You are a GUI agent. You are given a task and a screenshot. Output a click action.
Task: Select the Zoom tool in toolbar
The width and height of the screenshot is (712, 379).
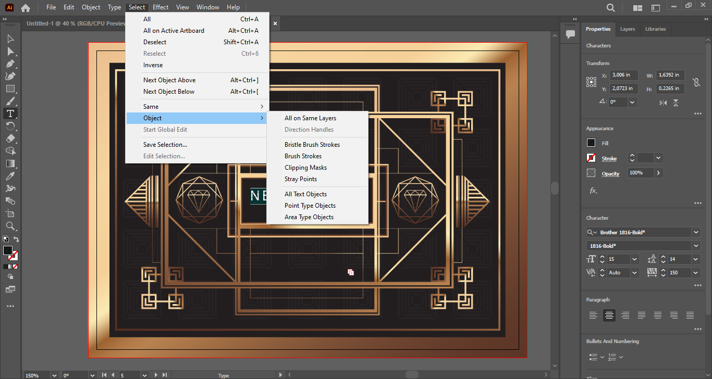click(x=10, y=226)
